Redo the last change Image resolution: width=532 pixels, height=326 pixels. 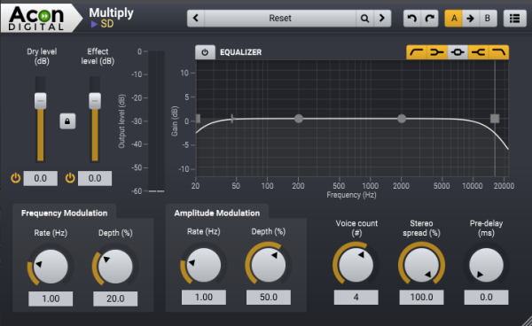(429, 18)
